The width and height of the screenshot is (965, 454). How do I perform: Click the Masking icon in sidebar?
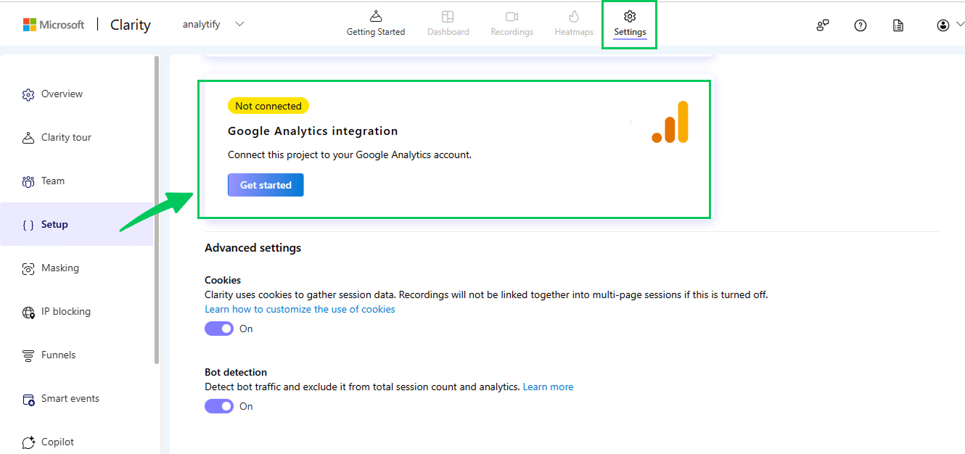tap(28, 268)
